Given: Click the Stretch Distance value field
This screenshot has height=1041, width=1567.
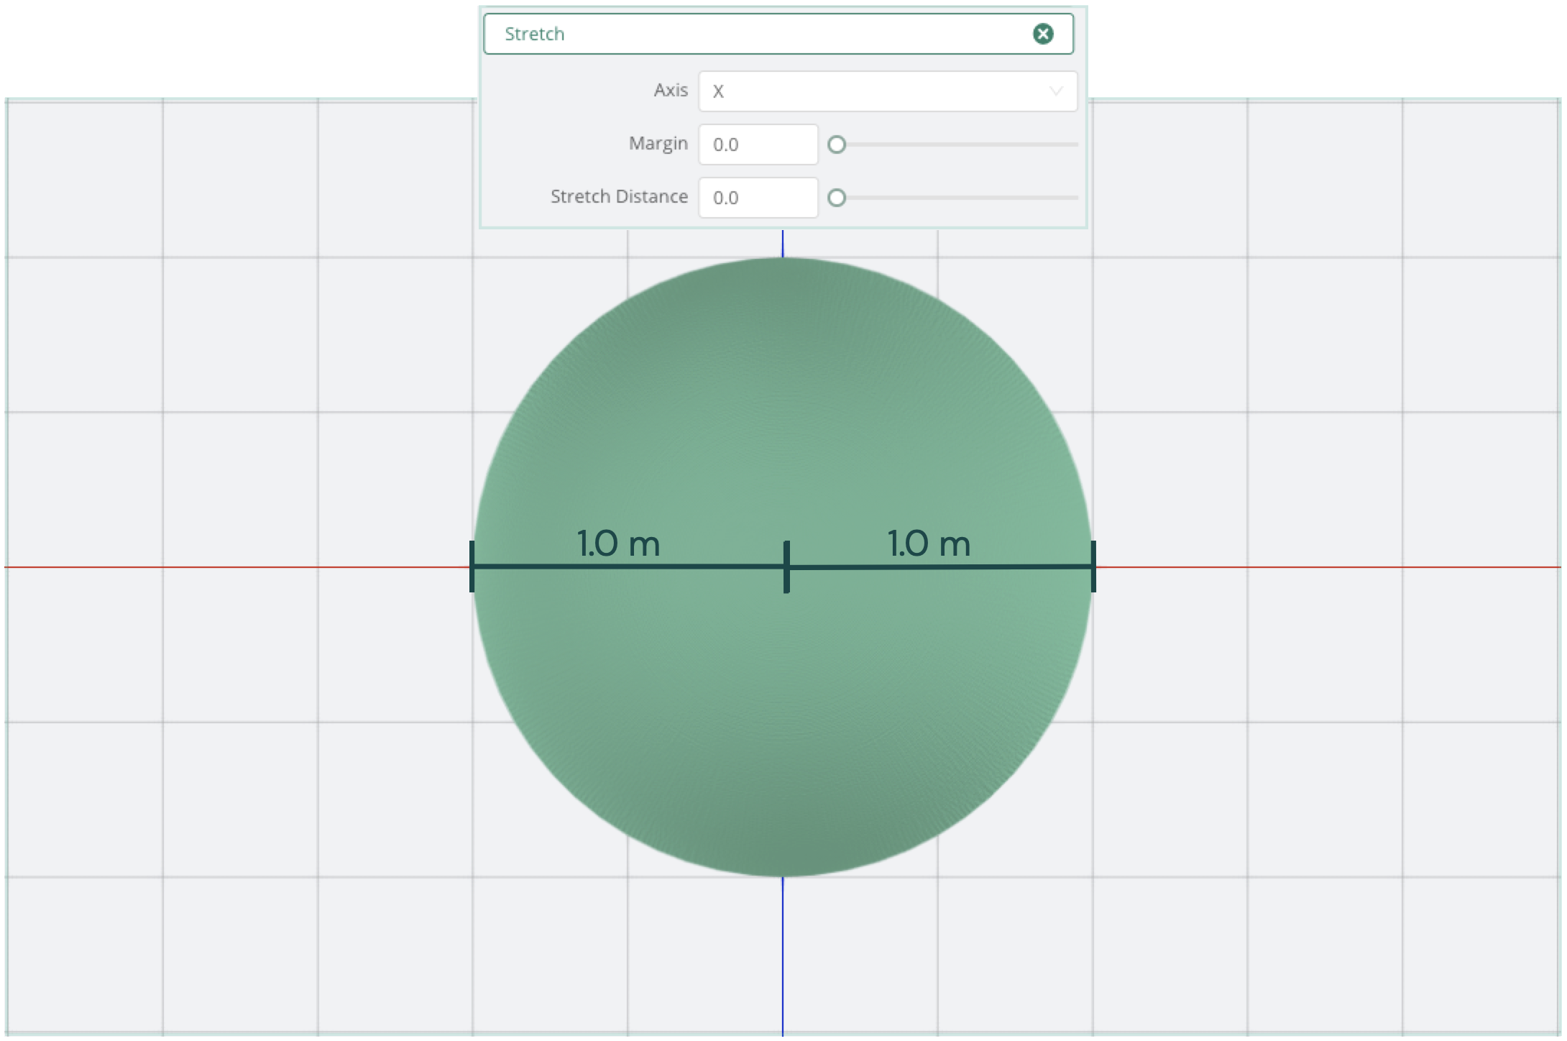Looking at the screenshot, I should pos(758,198).
